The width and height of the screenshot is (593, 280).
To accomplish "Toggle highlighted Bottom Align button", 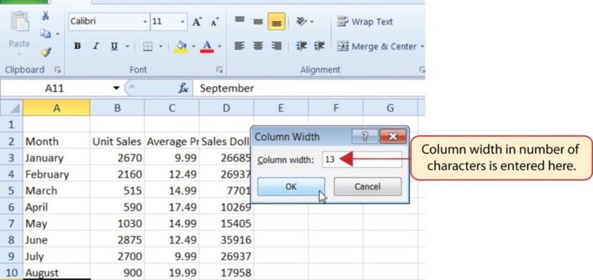I will click(x=276, y=22).
